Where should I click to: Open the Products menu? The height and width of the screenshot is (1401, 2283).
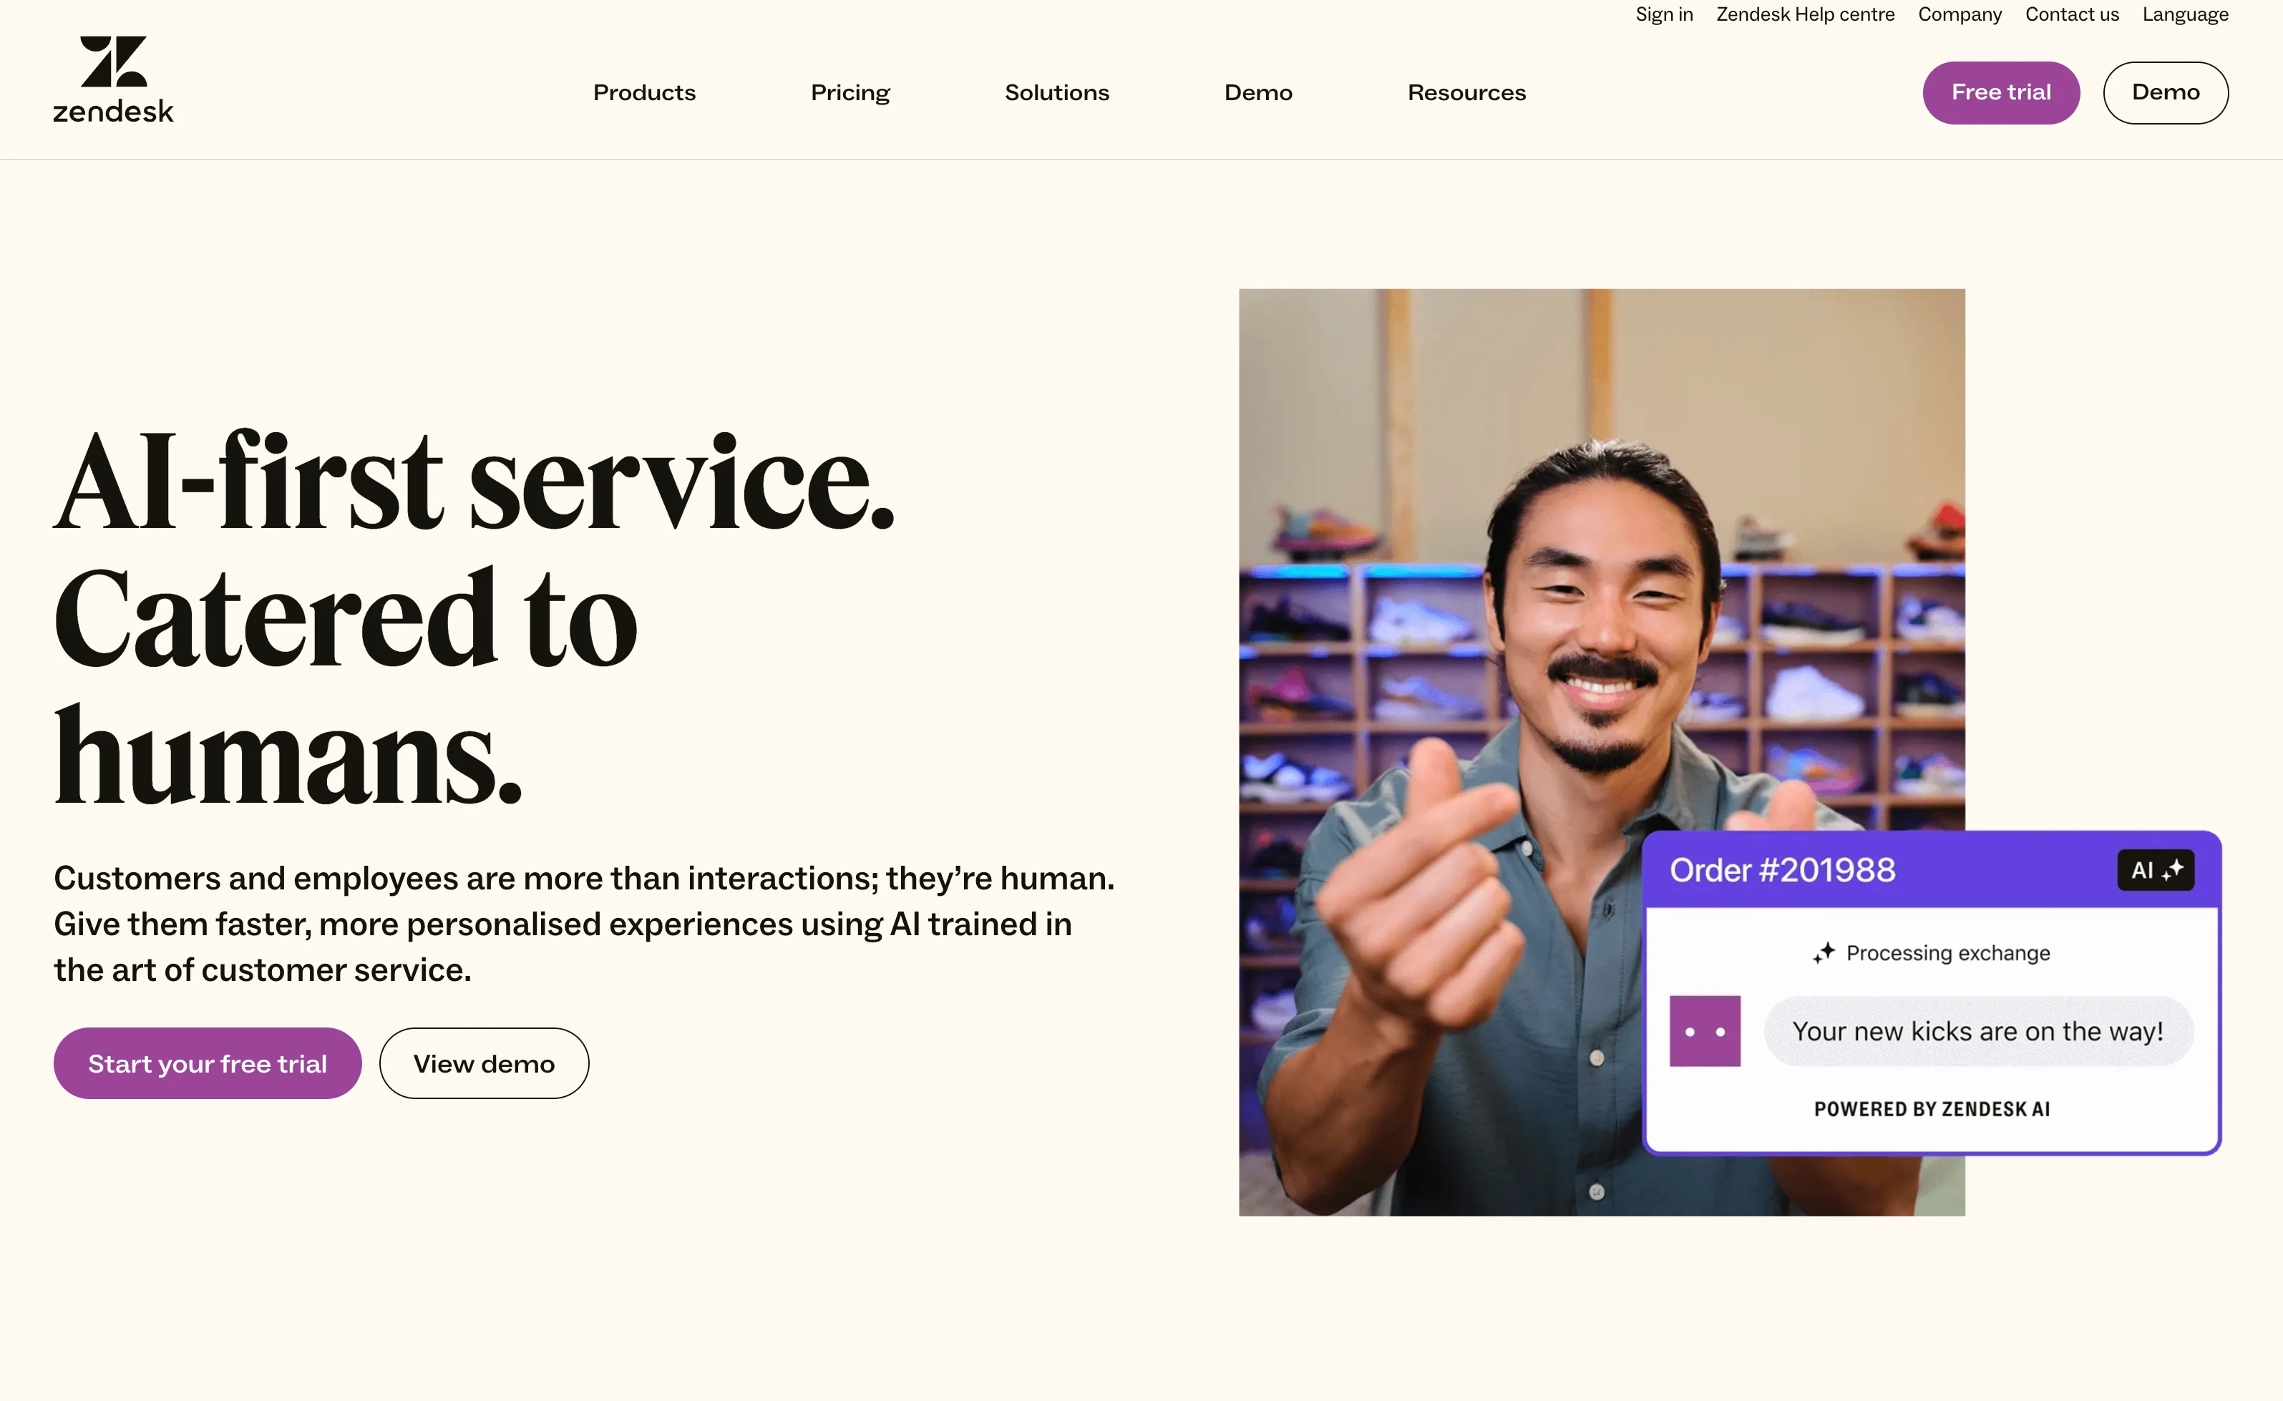pos(644,92)
